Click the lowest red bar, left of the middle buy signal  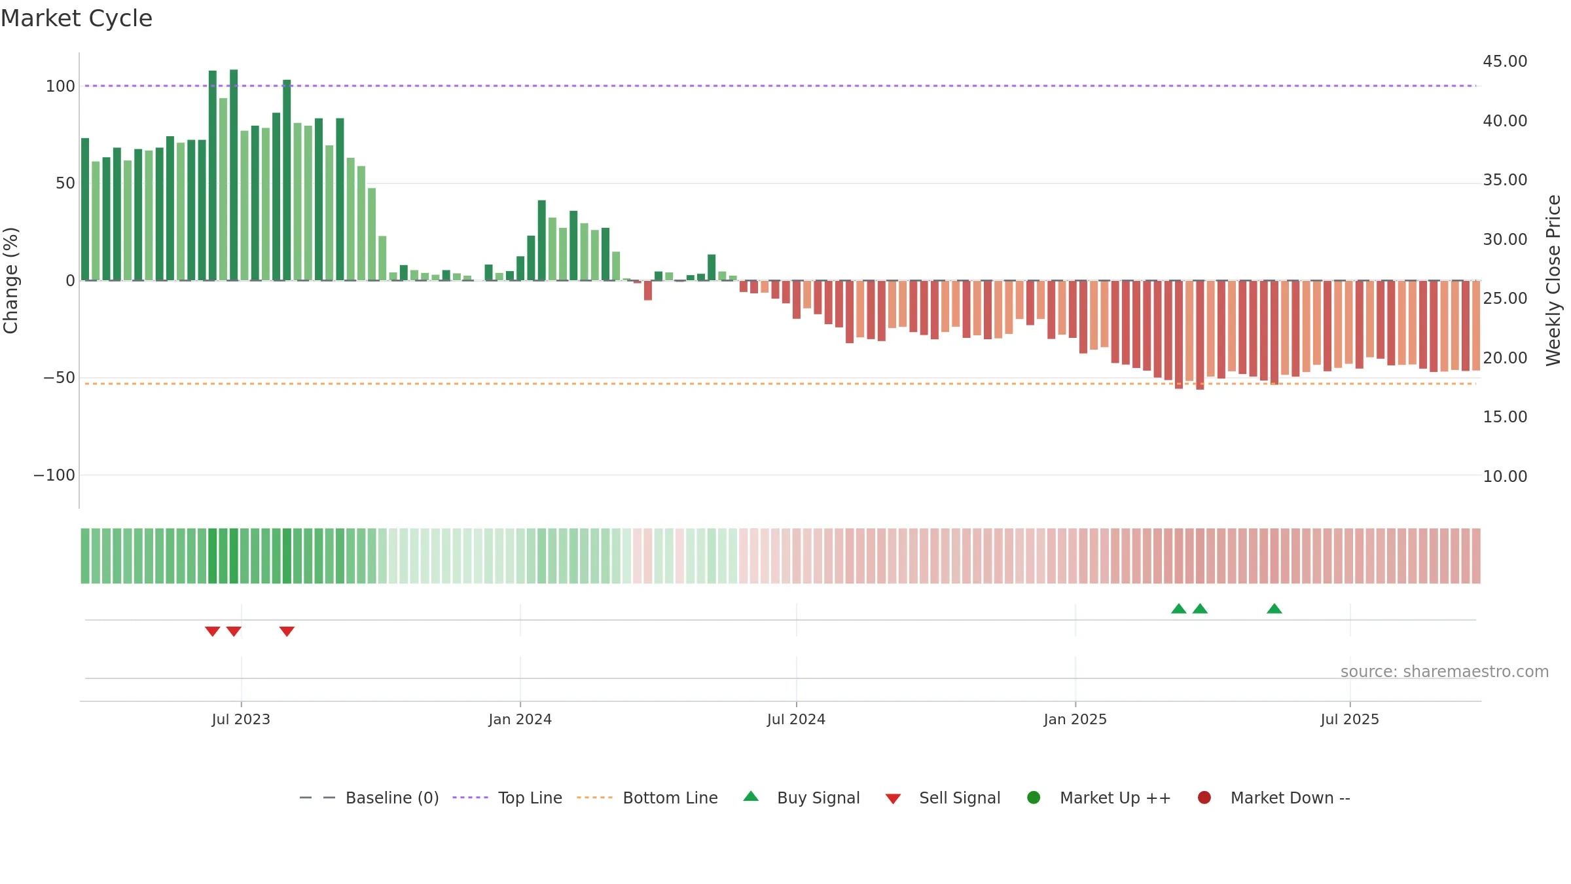pyautogui.click(x=1200, y=335)
